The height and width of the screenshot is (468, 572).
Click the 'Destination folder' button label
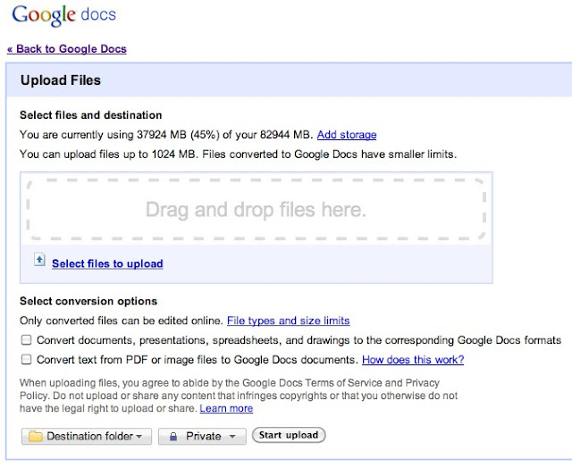coord(89,437)
